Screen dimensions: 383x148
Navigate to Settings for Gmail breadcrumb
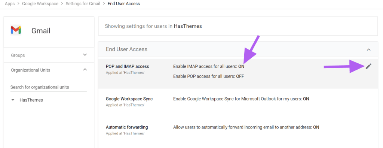83,4
